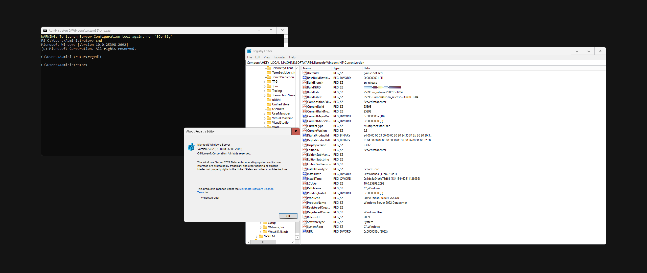Click the VisualStudio folder icon
Viewport: 647px width, 273px height.
269,123
